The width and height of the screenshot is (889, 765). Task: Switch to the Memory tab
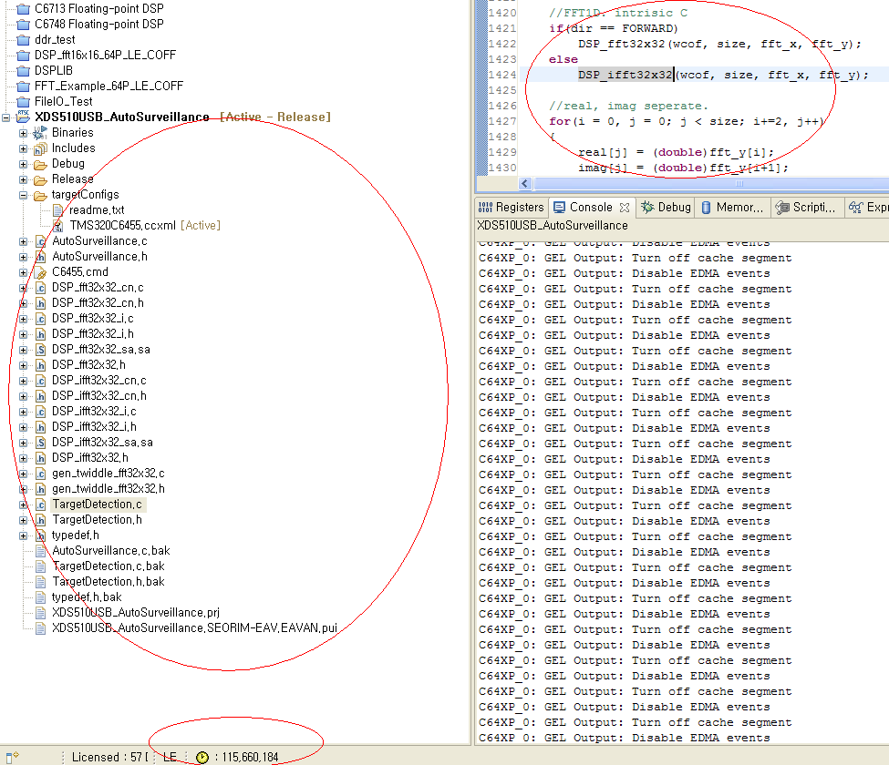[732, 208]
